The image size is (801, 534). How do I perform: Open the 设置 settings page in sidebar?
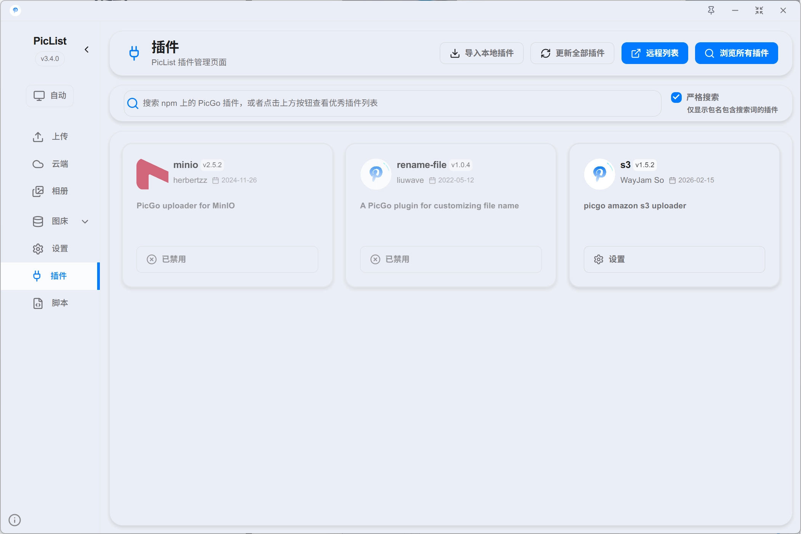point(50,249)
